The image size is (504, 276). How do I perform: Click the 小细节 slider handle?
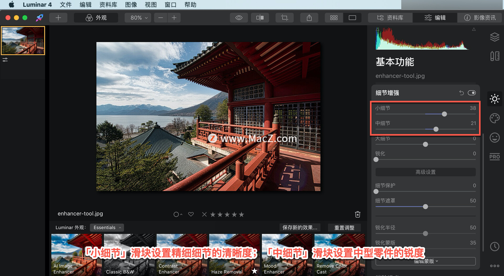click(x=444, y=114)
